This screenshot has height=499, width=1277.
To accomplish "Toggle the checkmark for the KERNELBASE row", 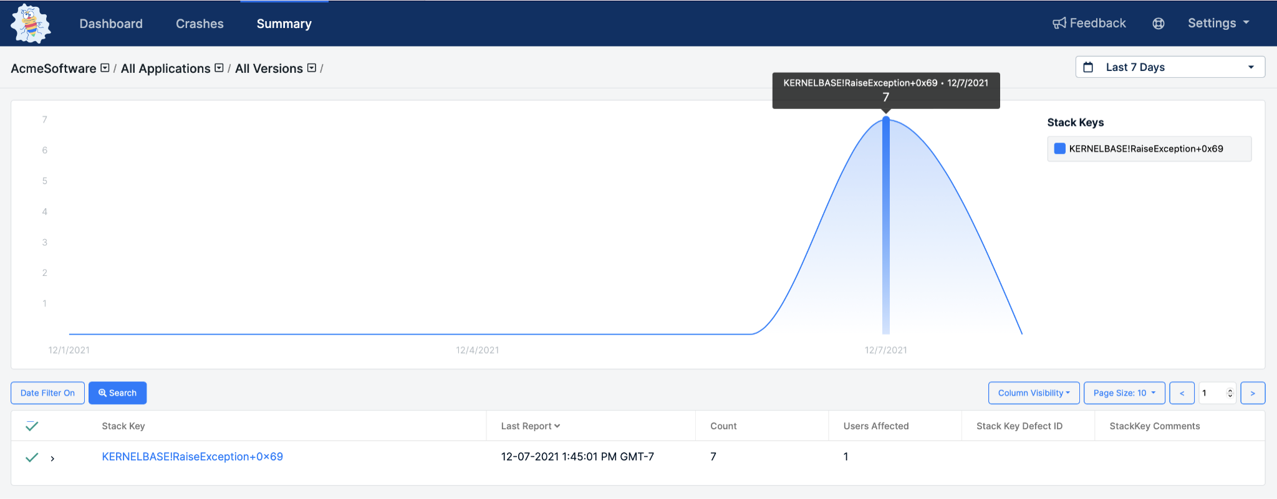I will [32, 457].
